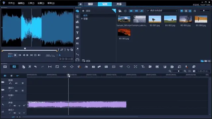The width and height of the screenshot is (212, 119).
Task: Open the preview volume control
Action: point(39,55)
